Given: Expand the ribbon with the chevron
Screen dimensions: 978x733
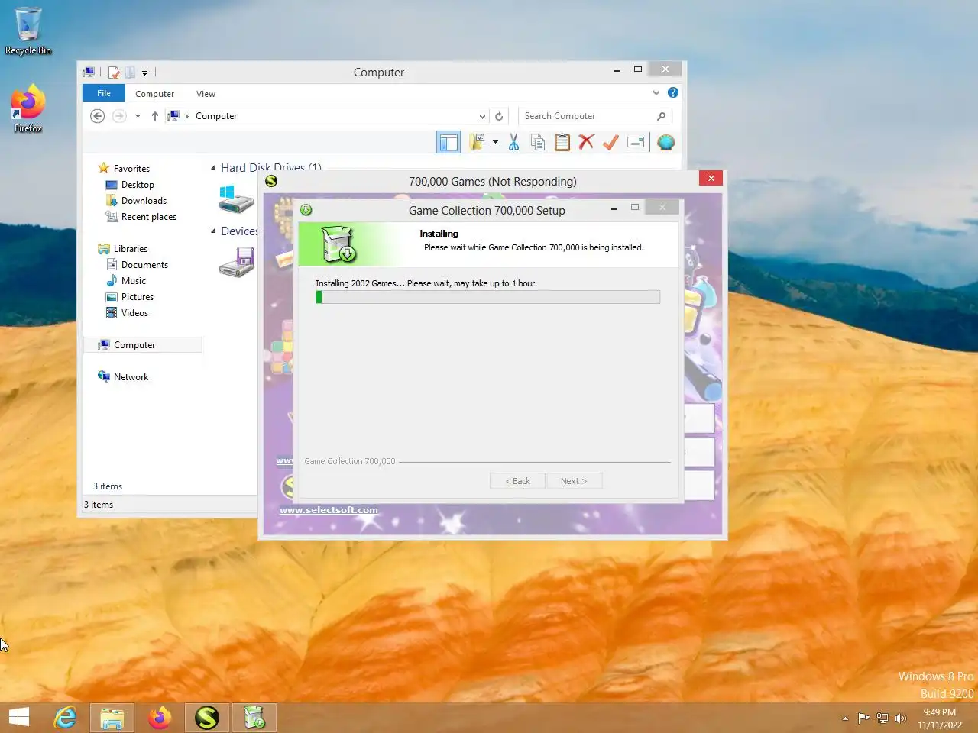Looking at the screenshot, I should 656,92.
